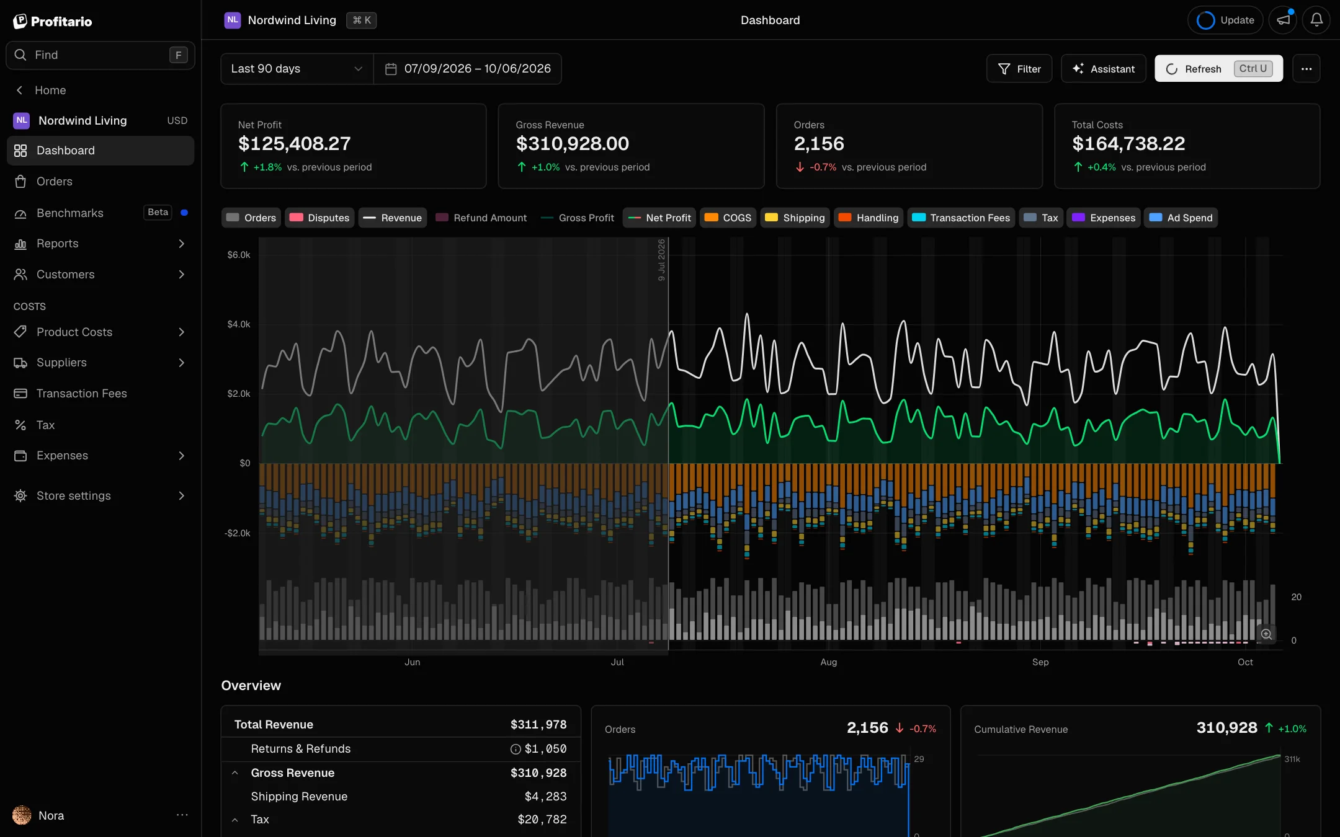The height and width of the screenshot is (837, 1340).
Task: Collapse the Gross Revenue row
Action: [x=235, y=773]
